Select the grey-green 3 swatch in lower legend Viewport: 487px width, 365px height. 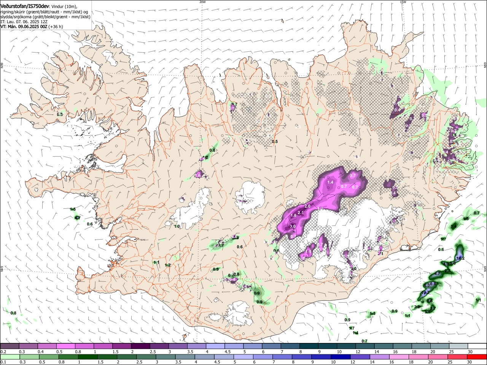166,357
